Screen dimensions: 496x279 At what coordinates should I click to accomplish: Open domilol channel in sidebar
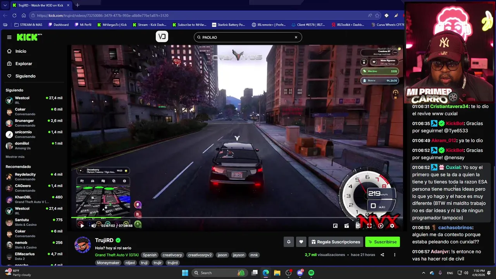[x=34, y=145]
